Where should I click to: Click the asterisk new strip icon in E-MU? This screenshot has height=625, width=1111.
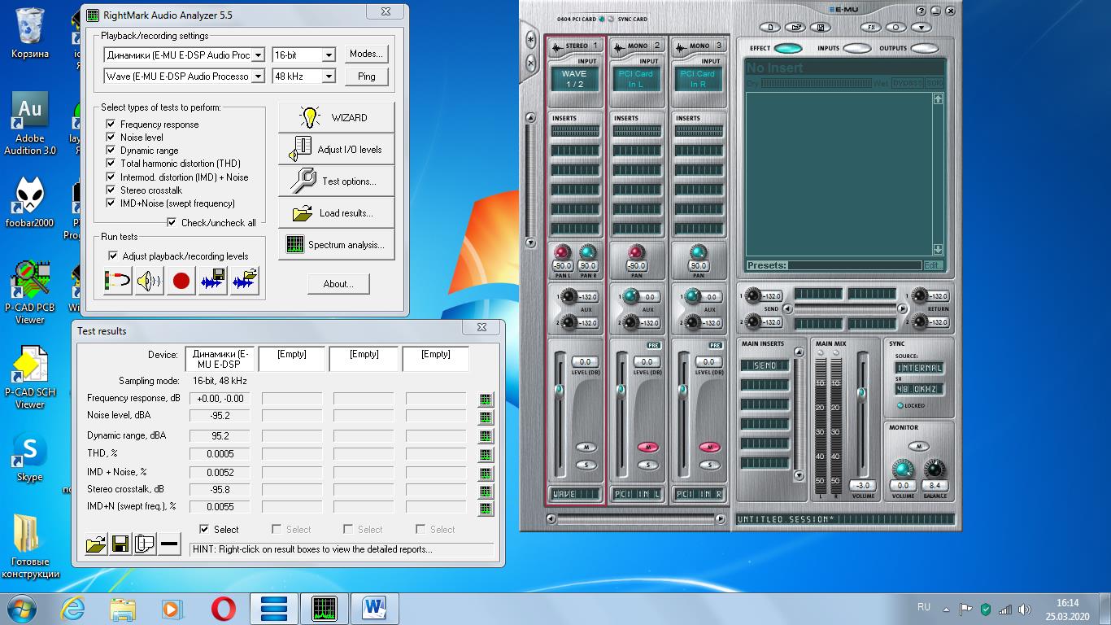531,39
